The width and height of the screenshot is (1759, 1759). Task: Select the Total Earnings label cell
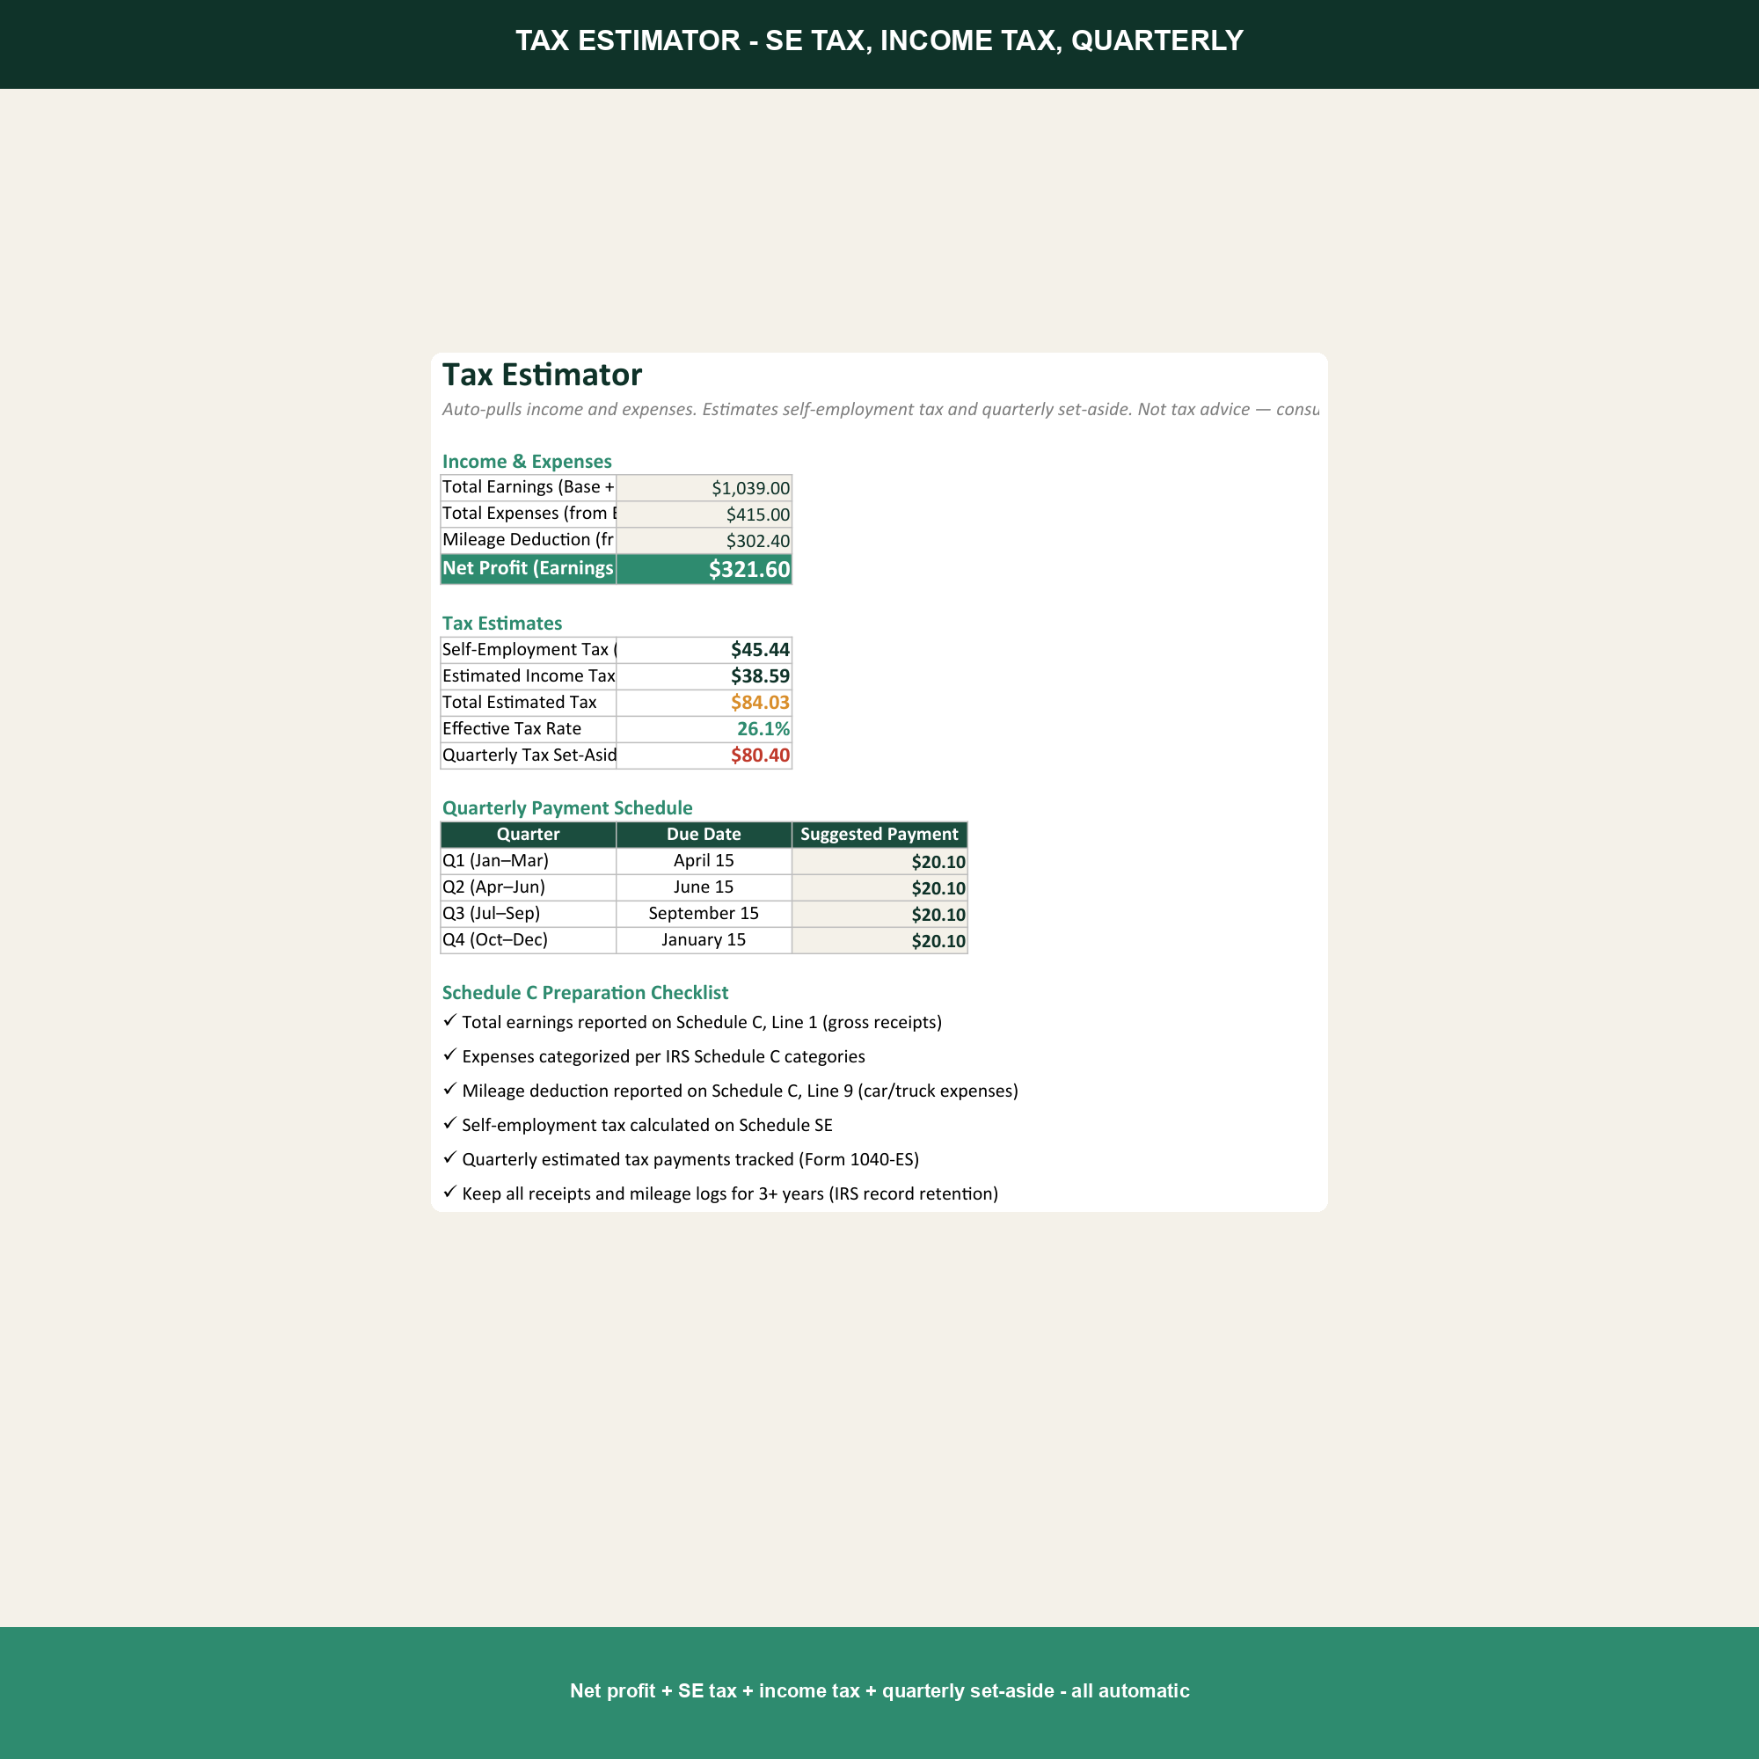528,487
